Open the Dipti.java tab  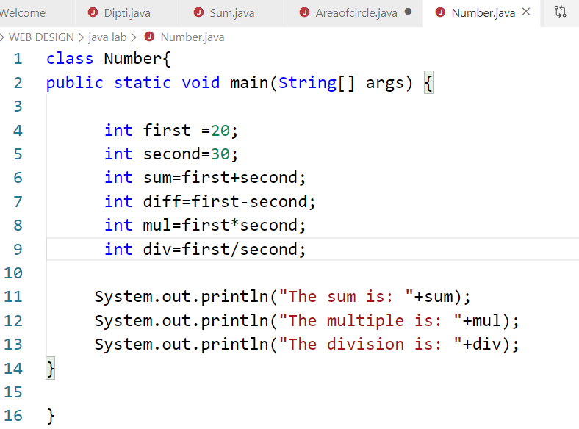coord(126,13)
